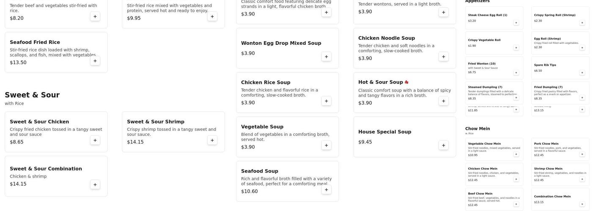Add Seafood Soup to cart

tap(326, 189)
